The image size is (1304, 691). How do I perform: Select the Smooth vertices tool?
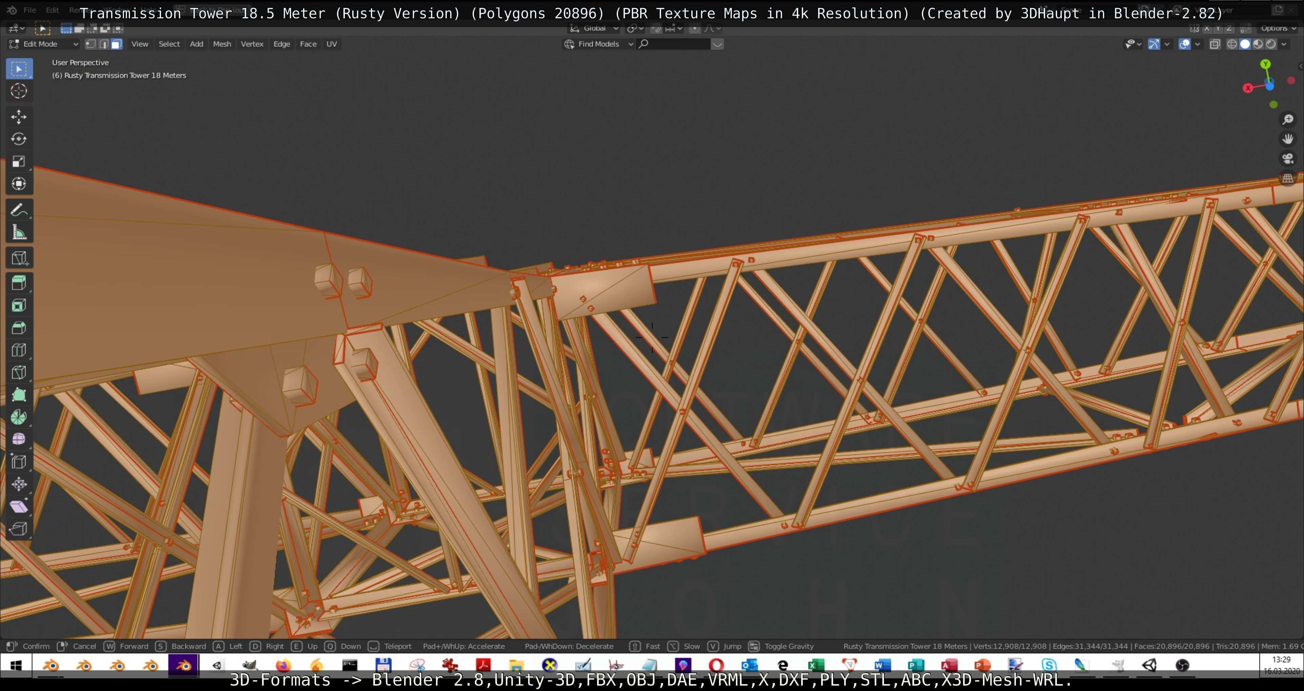click(x=19, y=439)
